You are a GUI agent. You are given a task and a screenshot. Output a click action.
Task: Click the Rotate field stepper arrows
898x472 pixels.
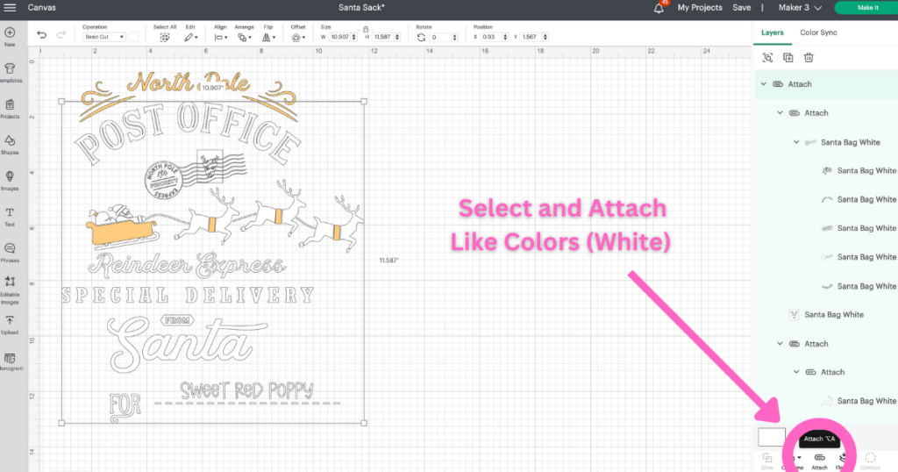tap(455, 38)
